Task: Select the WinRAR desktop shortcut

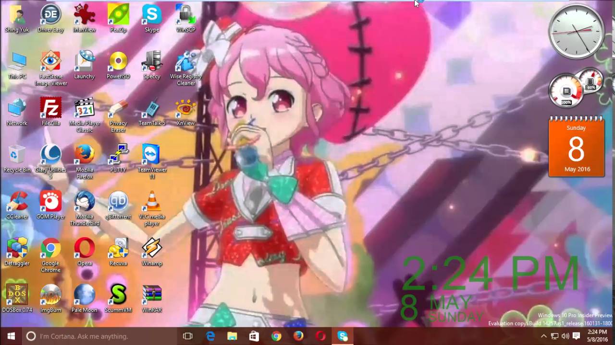Action: pyautogui.click(x=152, y=299)
